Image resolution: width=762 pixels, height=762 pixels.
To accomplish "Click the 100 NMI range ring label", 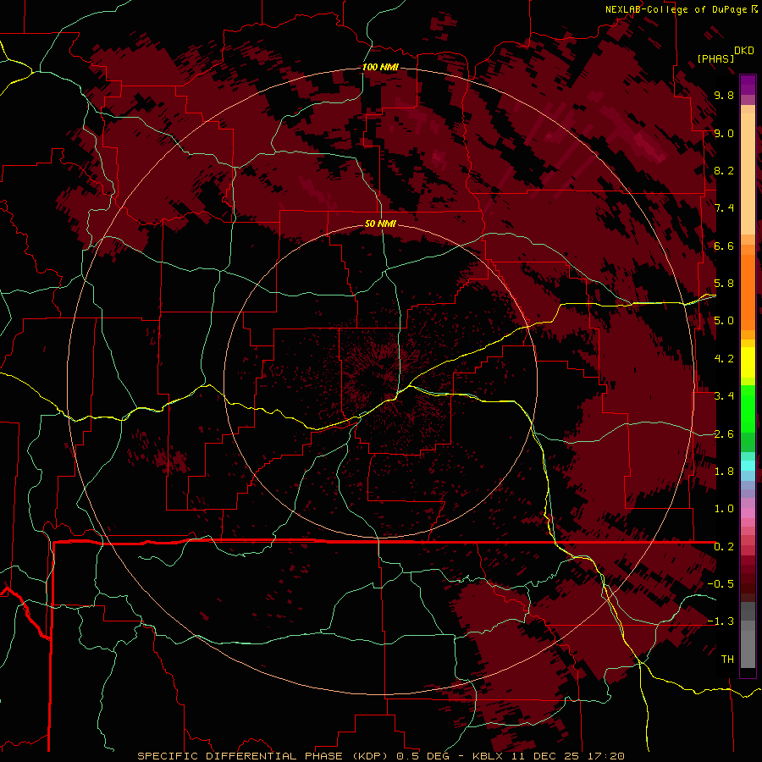I will click(x=380, y=67).
